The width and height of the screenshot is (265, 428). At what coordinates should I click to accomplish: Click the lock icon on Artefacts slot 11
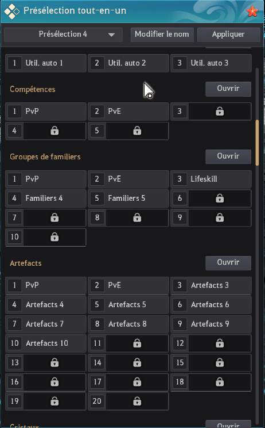(137, 343)
